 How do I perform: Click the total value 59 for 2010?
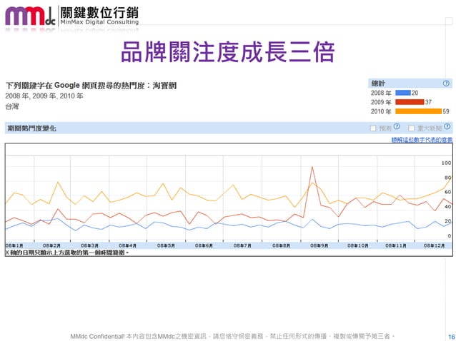(446, 111)
